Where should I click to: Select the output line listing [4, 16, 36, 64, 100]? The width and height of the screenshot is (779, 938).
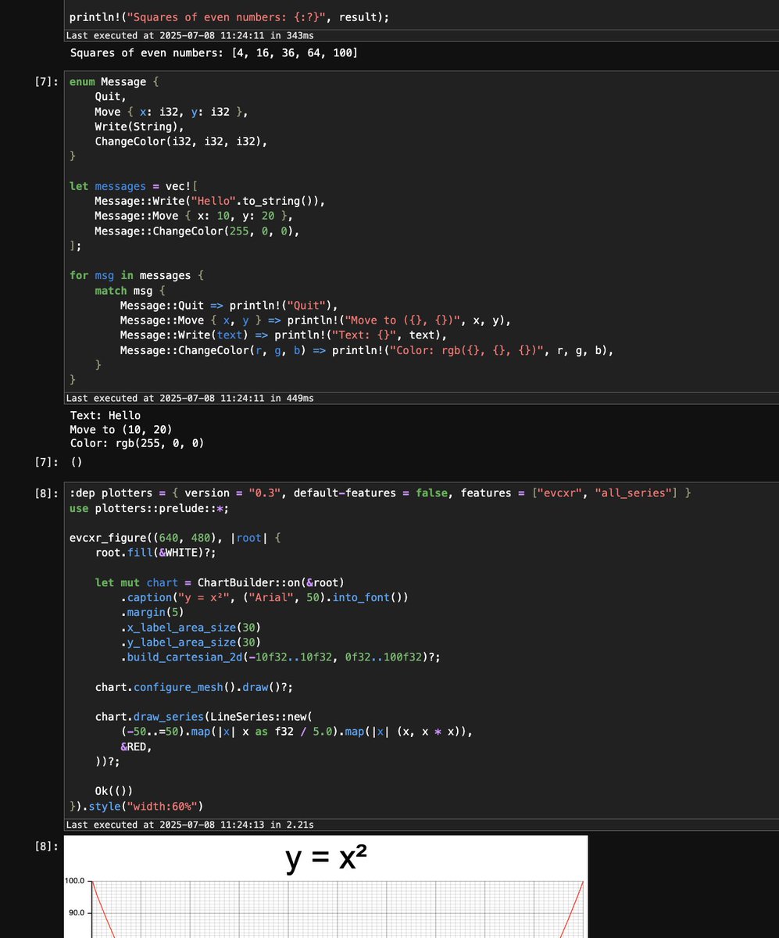[x=214, y=53]
